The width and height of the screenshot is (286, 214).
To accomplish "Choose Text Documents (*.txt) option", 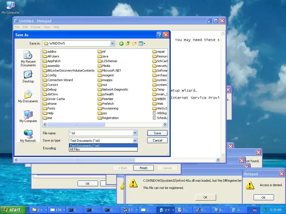I will pyautogui.click(x=103, y=145).
